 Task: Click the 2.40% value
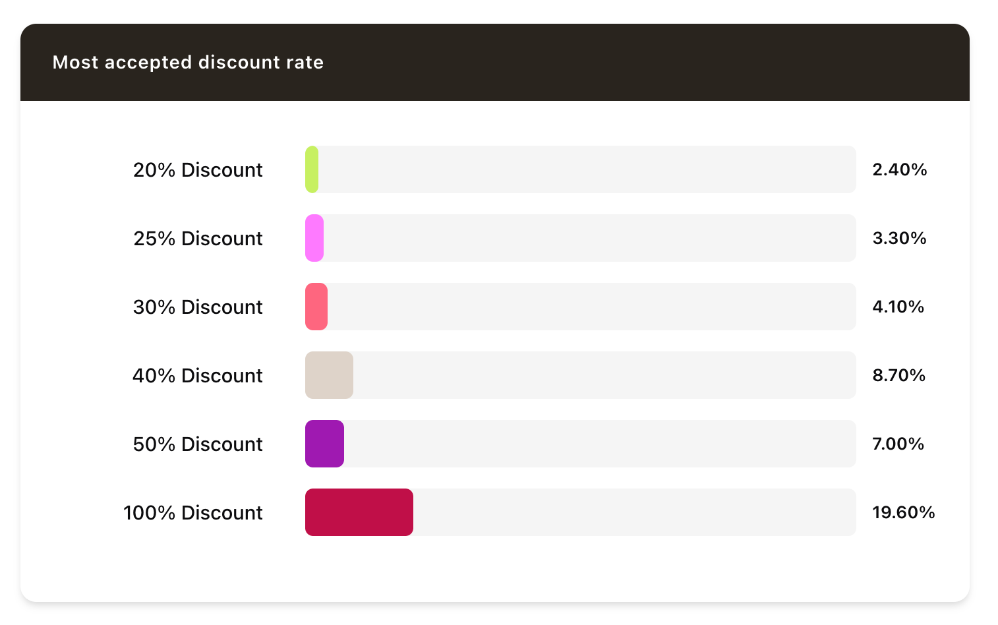click(900, 170)
